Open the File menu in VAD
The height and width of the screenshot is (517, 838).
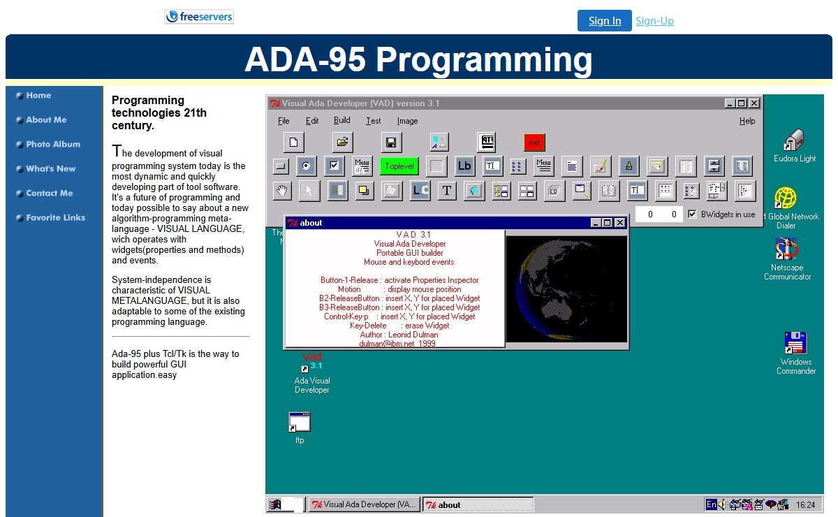tap(284, 121)
